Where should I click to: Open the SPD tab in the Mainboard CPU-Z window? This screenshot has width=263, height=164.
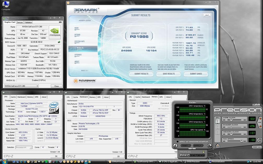(x=99, y=97)
